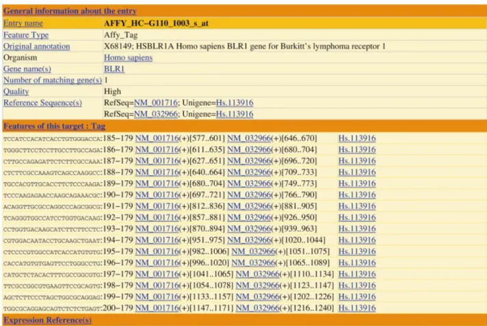The height and width of the screenshot is (326, 487).
Task: Click the 'Reference Sequence(s)' link
Action: click(42, 103)
